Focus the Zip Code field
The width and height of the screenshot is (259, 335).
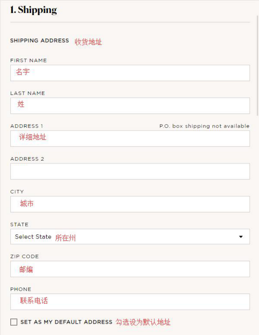coord(130,269)
